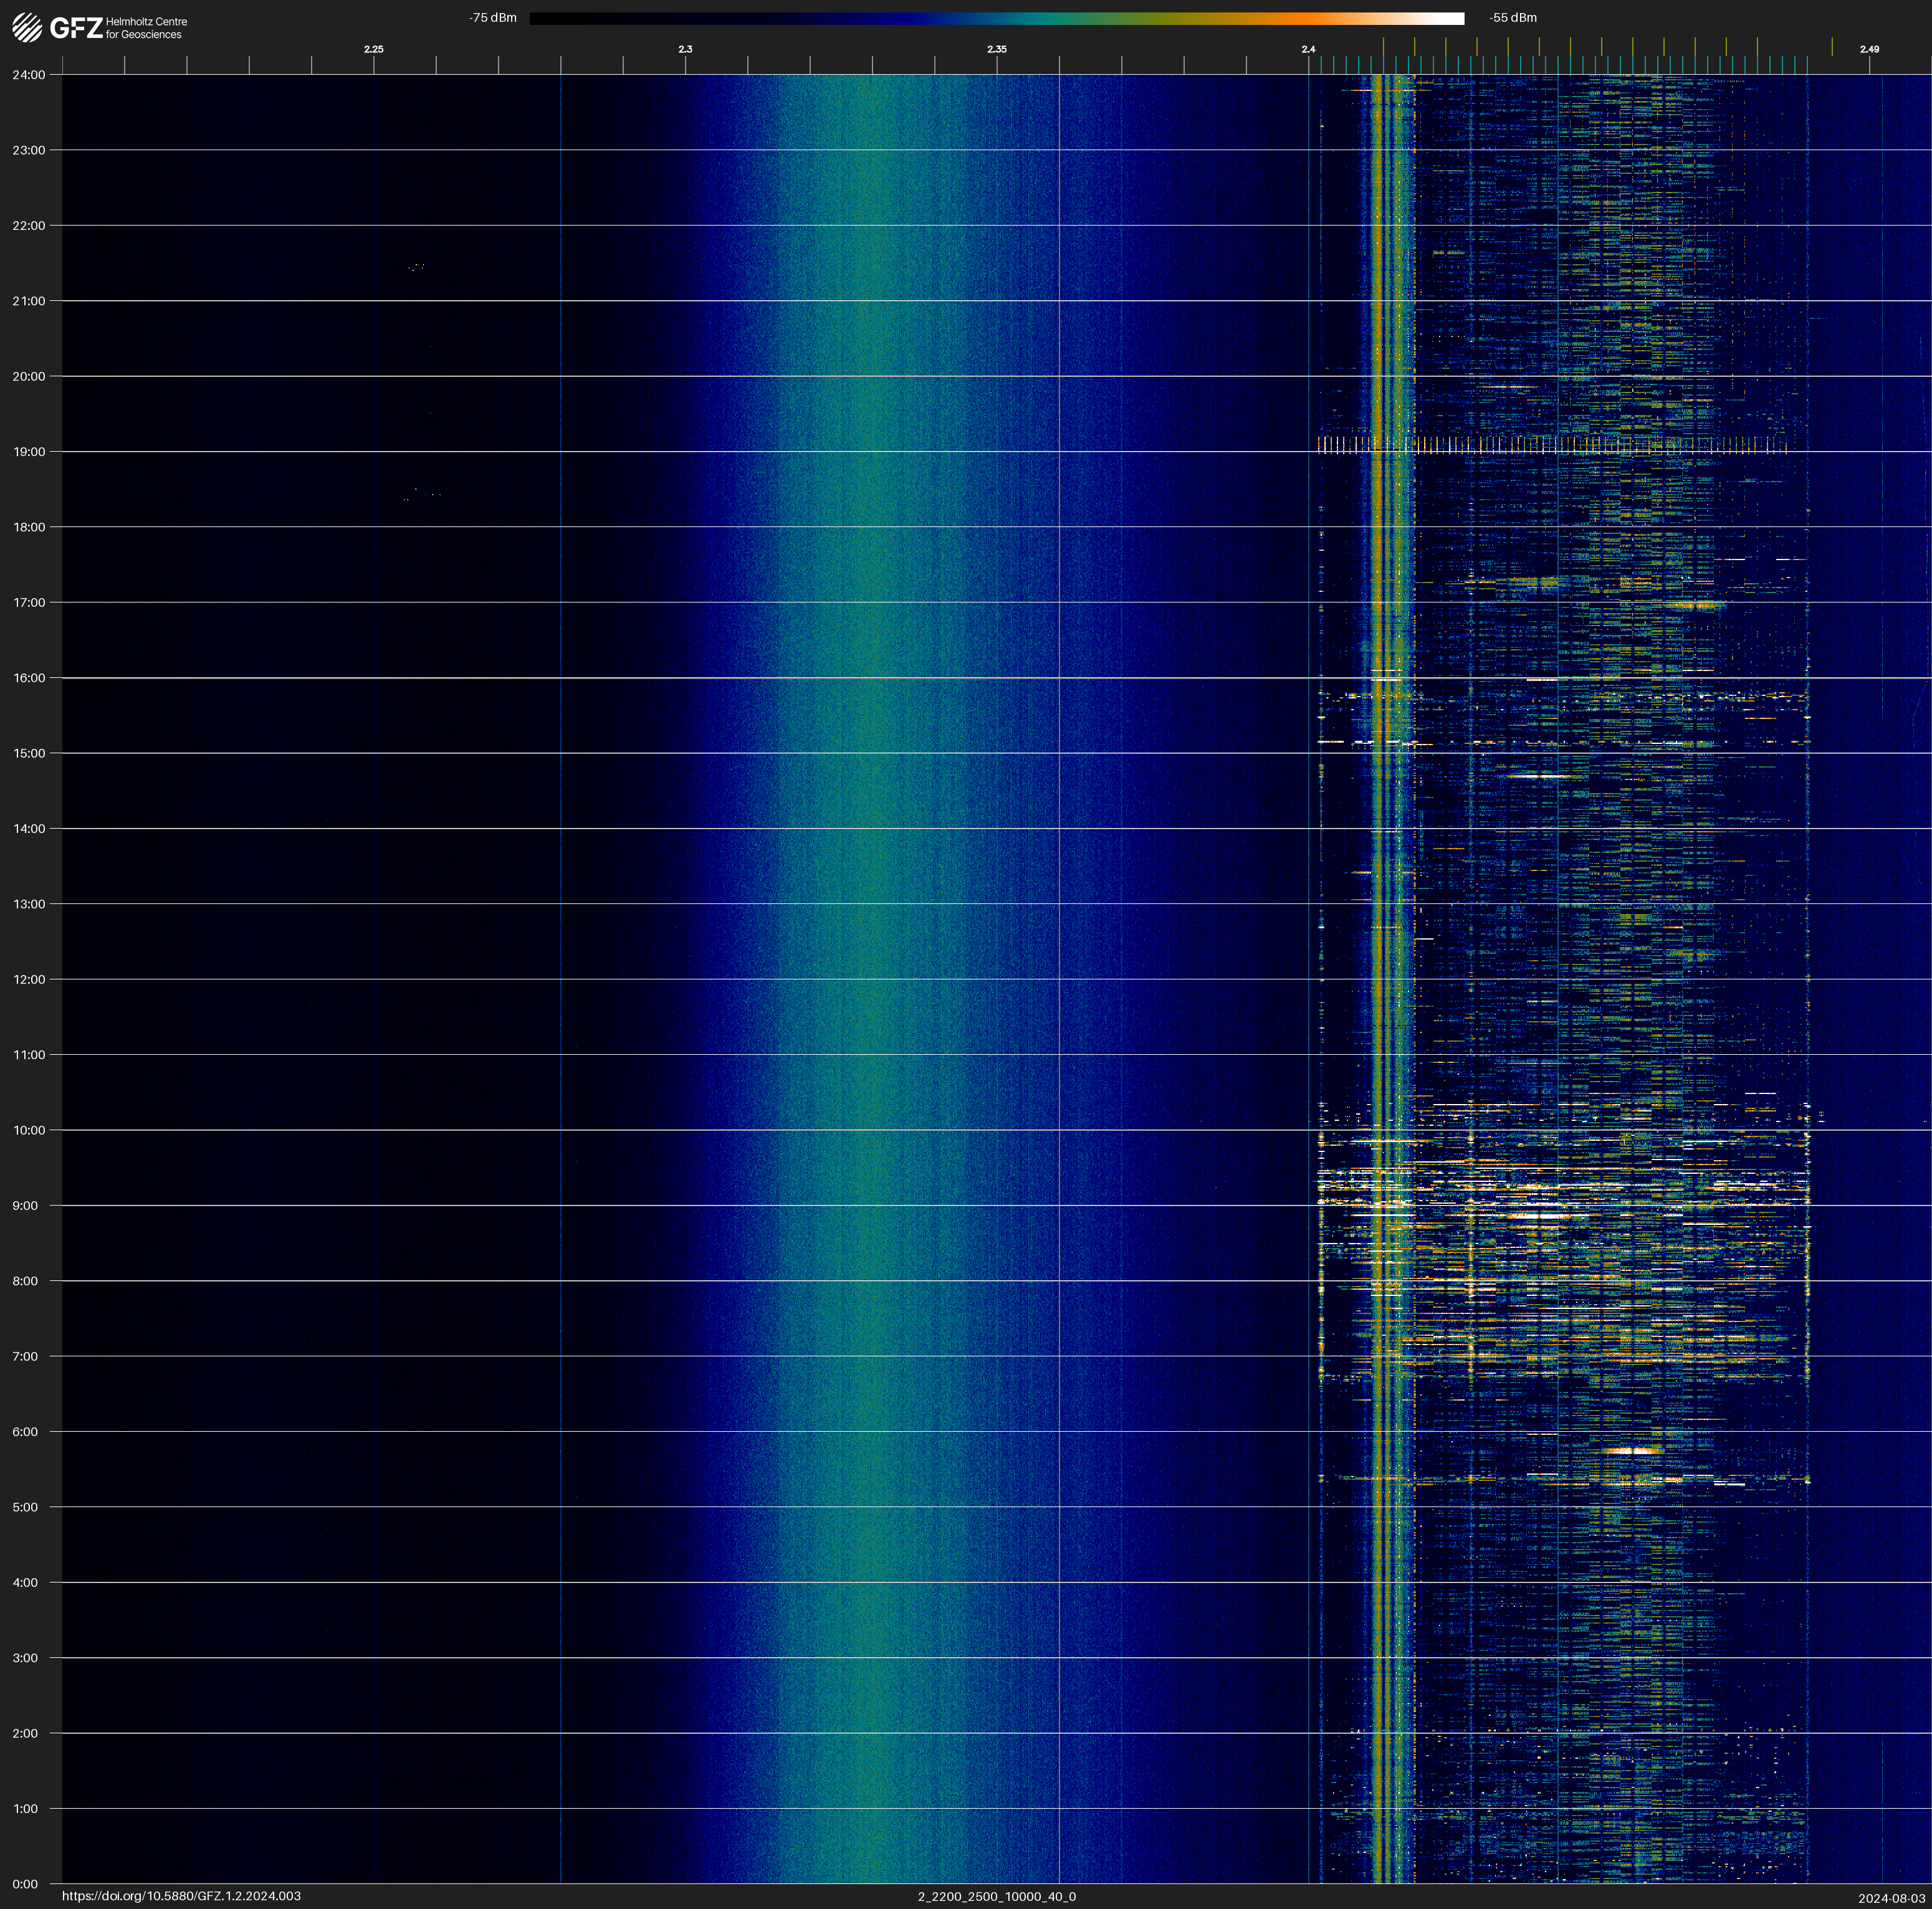Click the bright white burst just before 6:00
Viewport: 1932px width, 1909px height.
pos(1632,1450)
